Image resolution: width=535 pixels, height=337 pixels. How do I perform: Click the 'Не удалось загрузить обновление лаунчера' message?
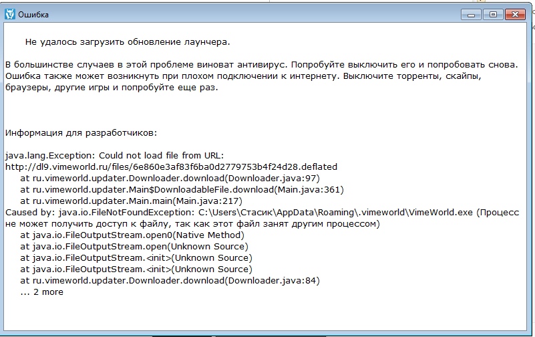tap(128, 42)
